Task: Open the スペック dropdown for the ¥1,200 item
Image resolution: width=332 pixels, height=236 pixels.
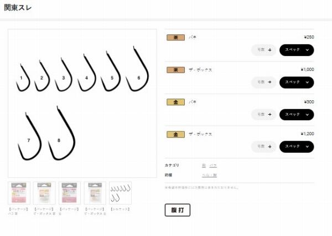Action: [297, 146]
